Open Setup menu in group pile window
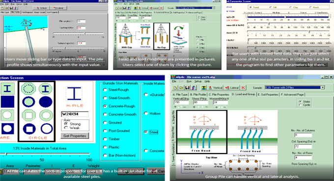The image size is (334, 181). tap(197, 82)
